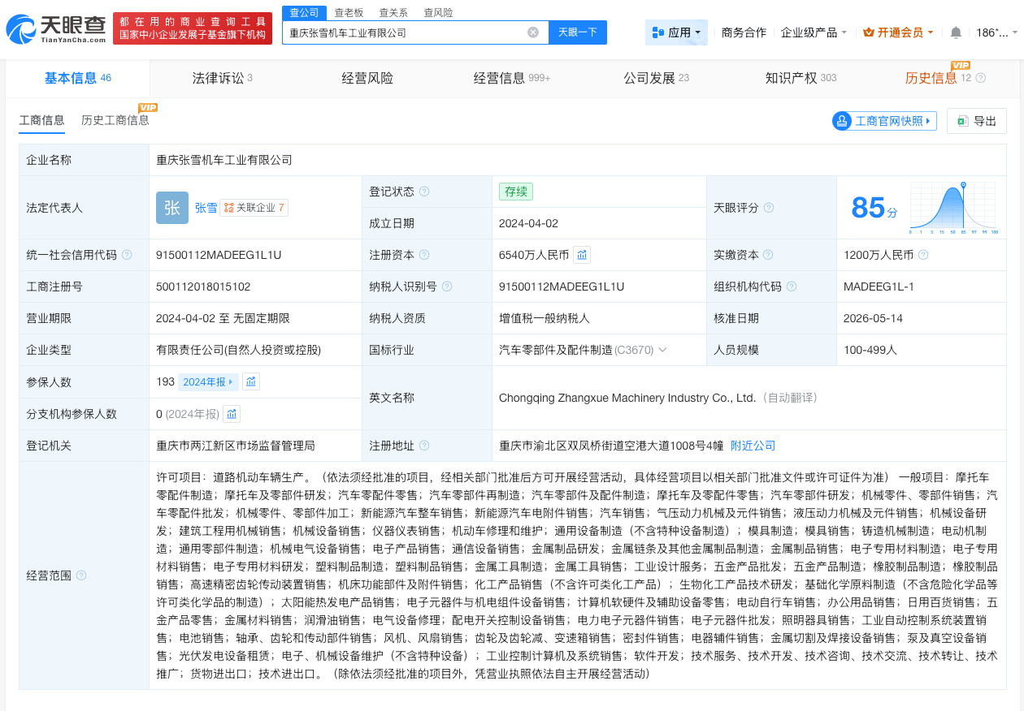Image resolution: width=1024 pixels, height=711 pixels.
Task: Click the help icon next to 天眼评分
Action: pos(768,208)
